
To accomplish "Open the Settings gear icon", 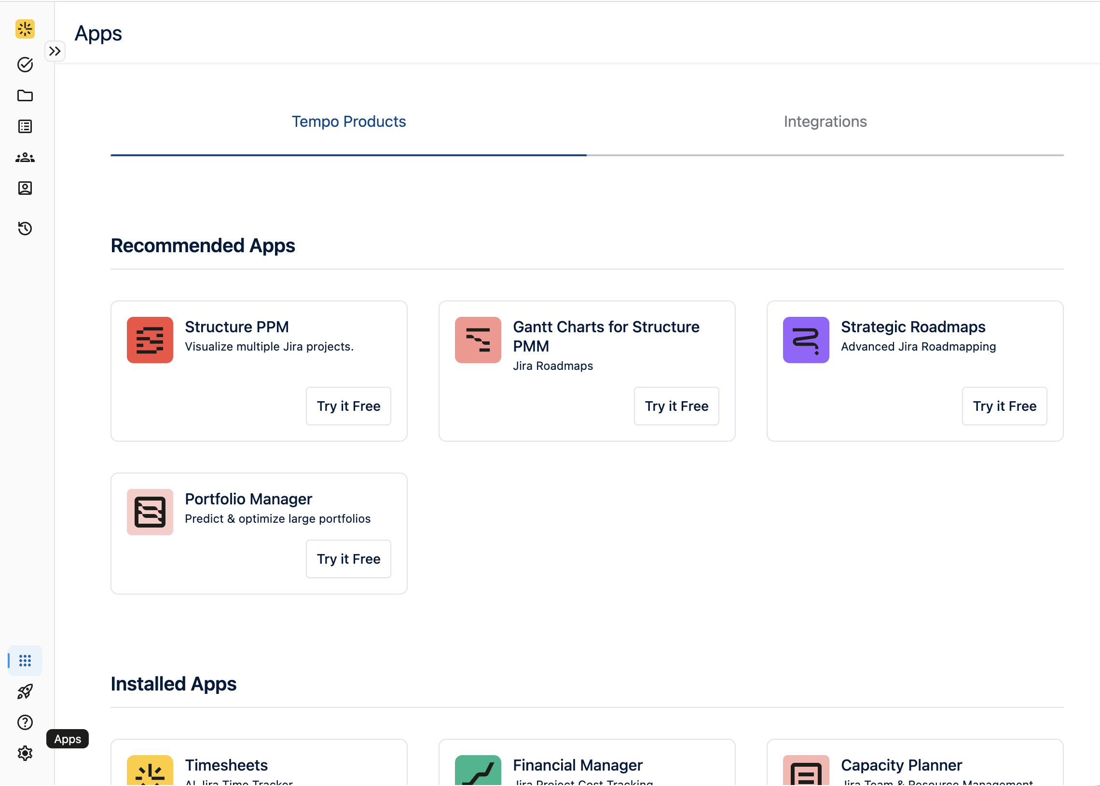I will (x=25, y=753).
